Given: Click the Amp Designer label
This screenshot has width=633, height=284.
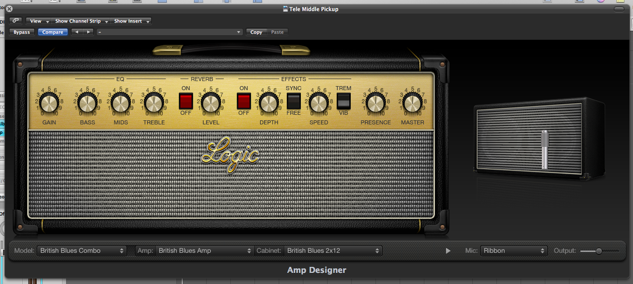Looking at the screenshot, I should (x=316, y=270).
